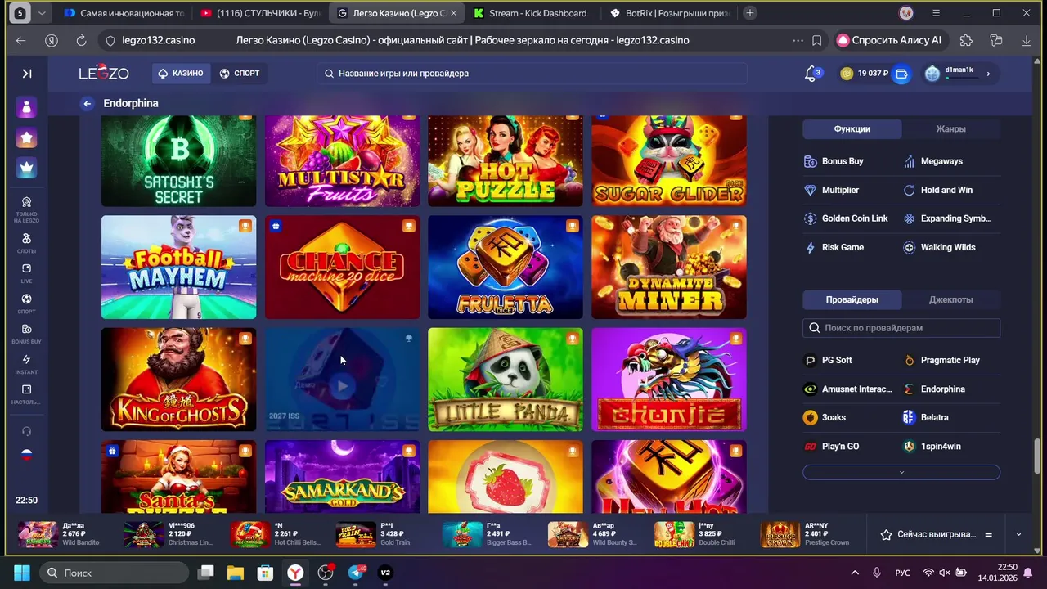Open new browser tab plus button
This screenshot has width=1047, height=589.
749,13
